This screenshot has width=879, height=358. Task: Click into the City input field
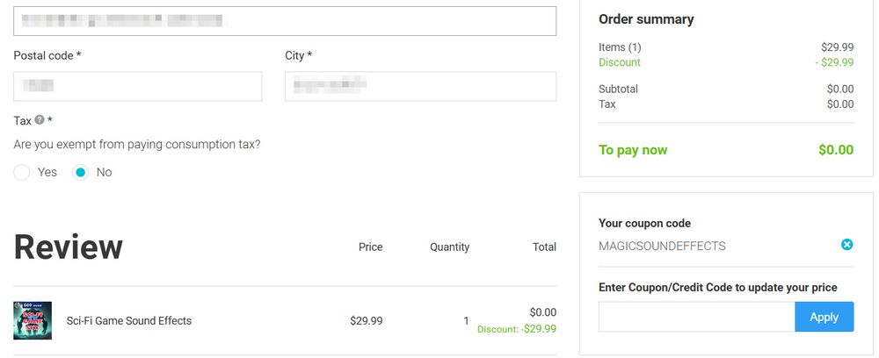point(420,86)
